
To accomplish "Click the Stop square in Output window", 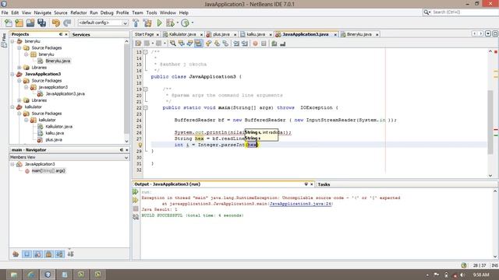I will pyautogui.click(x=136, y=208).
